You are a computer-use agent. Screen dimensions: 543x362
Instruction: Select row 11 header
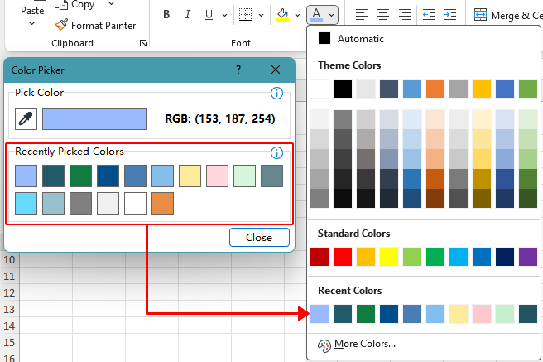(x=9, y=276)
